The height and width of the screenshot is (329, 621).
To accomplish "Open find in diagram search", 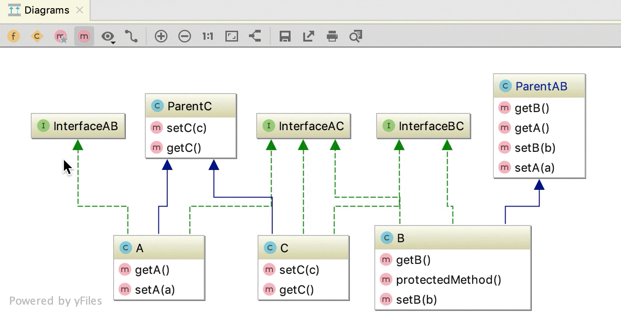I will pyautogui.click(x=355, y=36).
